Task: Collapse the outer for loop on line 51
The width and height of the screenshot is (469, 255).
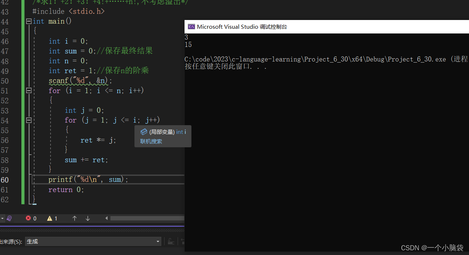Action: (29, 91)
